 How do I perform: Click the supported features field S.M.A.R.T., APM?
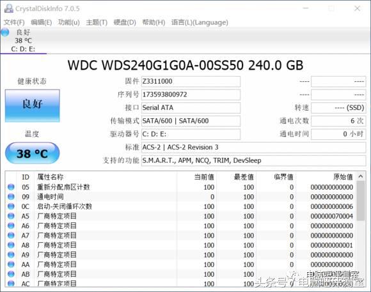tap(254, 160)
